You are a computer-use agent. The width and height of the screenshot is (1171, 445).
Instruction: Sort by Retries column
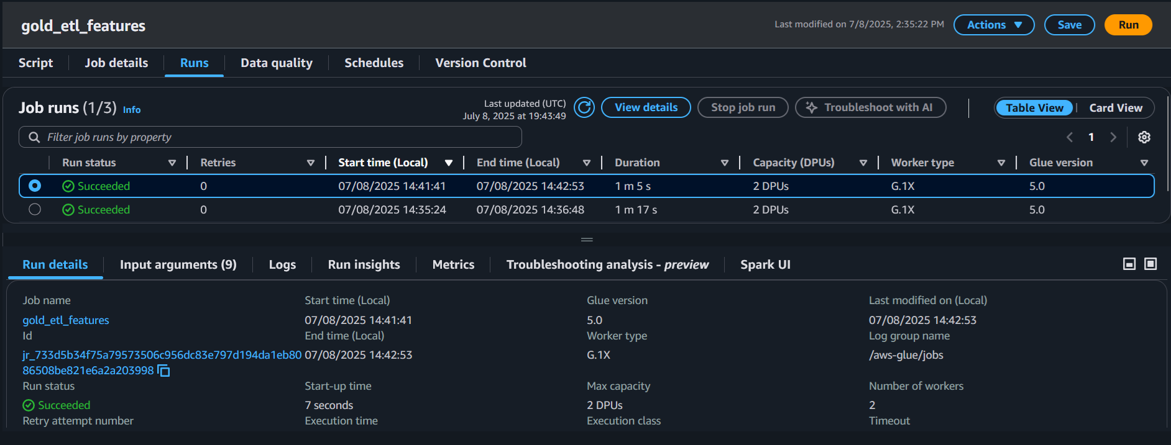[311, 163]
